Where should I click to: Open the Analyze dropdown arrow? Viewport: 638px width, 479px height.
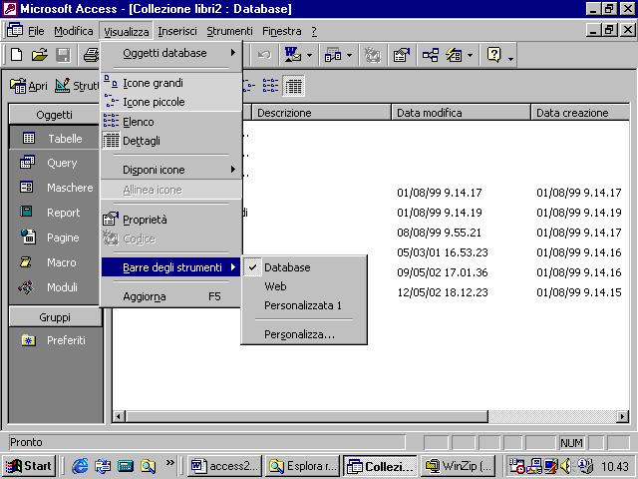(x=349, y=55)
